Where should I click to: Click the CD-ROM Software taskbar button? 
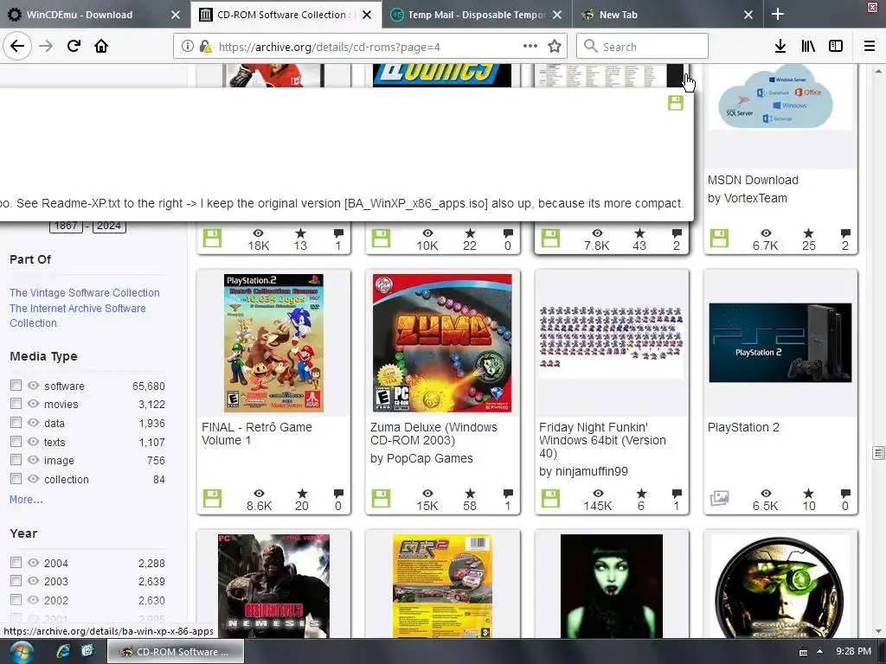point(175,652)
